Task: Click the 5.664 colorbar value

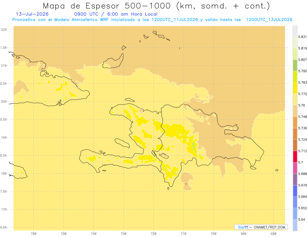Action: (302, 197)
